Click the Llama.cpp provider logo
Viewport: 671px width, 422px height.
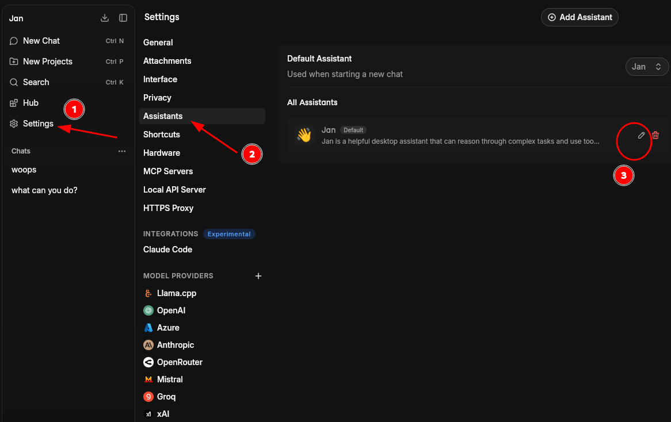tap(148, 293)
